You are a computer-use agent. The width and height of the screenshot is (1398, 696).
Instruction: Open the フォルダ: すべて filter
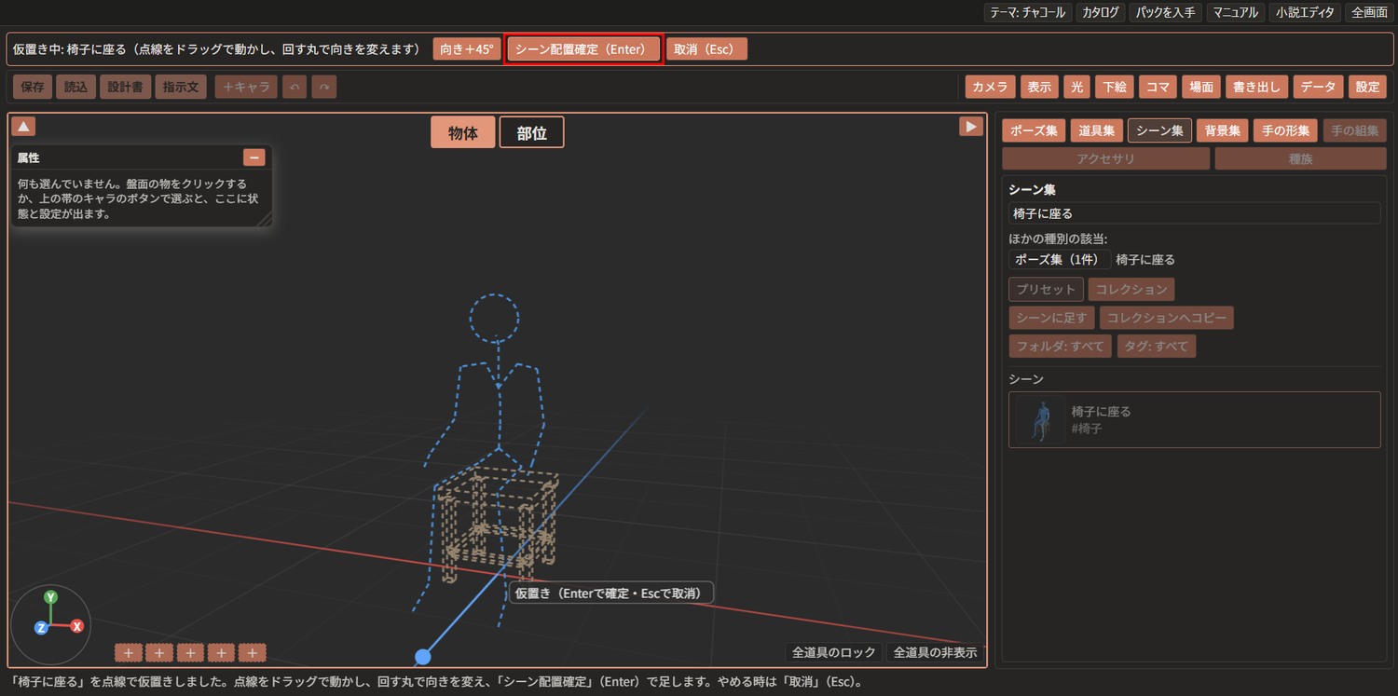(1060, 347)
